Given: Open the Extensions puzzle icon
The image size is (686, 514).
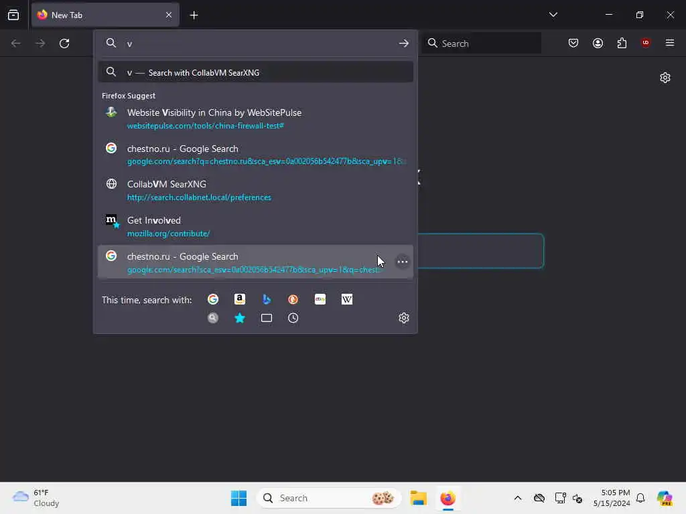Looking at the screenshot, I should (x=622, y=43).
